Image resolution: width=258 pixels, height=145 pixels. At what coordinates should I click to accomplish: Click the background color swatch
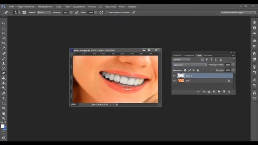point(5,128)
